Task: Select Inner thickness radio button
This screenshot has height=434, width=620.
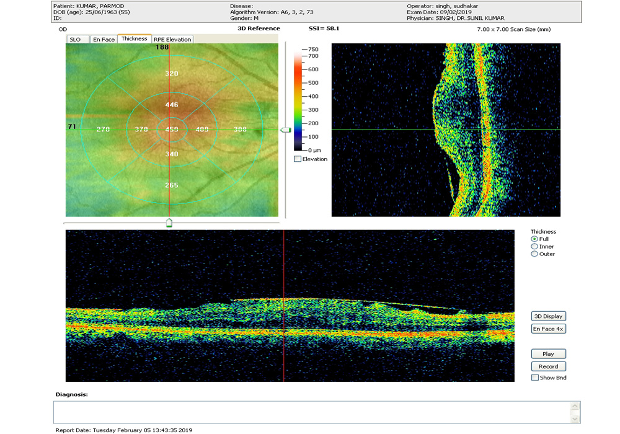Action: click(x=534, y=247)
